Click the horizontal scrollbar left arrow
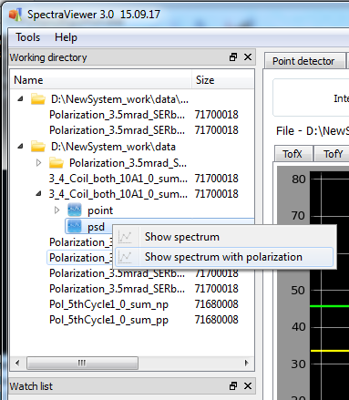This screenshot has width=349, height=400. click(17, 363)
